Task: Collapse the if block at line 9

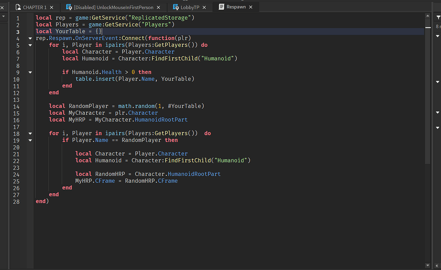Action: [30, 73]
